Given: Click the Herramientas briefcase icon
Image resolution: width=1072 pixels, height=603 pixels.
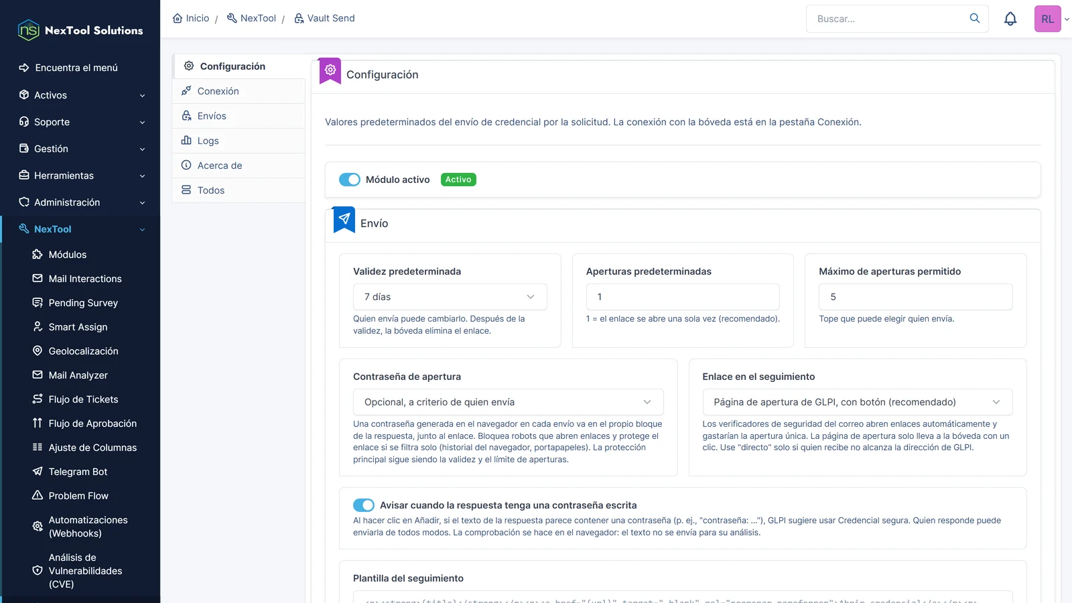Looking at the screenshot, I should (24, 176).
